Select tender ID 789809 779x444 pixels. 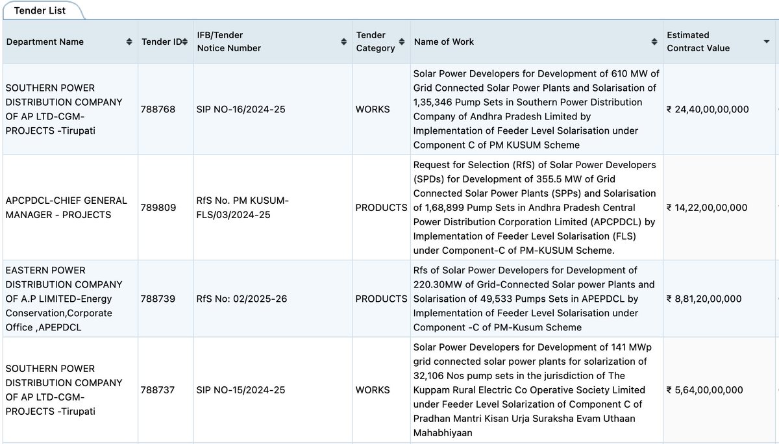pos(158,208)
